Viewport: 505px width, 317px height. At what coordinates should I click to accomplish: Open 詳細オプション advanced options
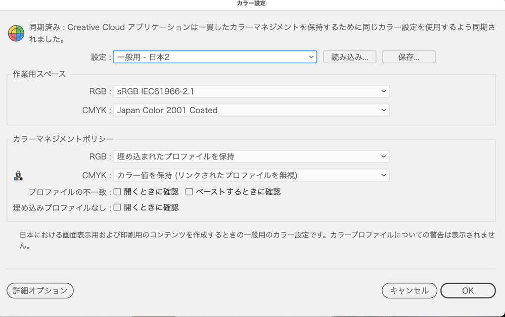39,291
